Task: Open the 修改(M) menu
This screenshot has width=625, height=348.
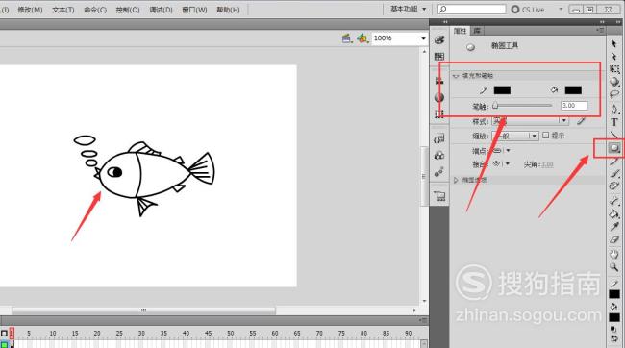Action: pos(30,10)
